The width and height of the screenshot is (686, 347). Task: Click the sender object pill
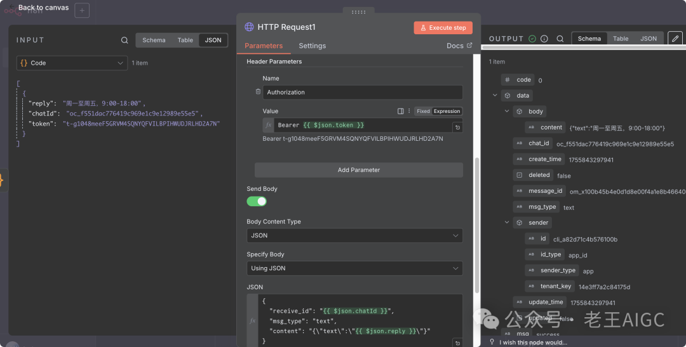pyautogui.click(x=532, y=223)
